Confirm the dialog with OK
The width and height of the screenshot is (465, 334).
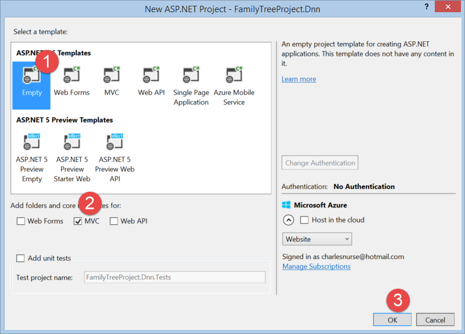click(392, 320)
